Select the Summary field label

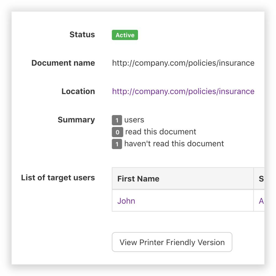[76, 120]
